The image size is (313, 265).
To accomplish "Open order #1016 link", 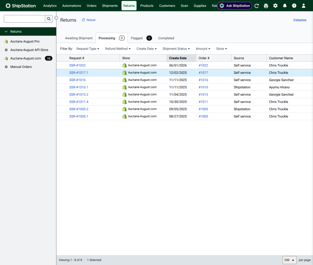I will (203, 80).
